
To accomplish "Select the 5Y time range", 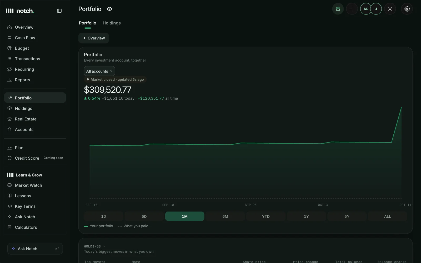I will (x=347, y=216).
